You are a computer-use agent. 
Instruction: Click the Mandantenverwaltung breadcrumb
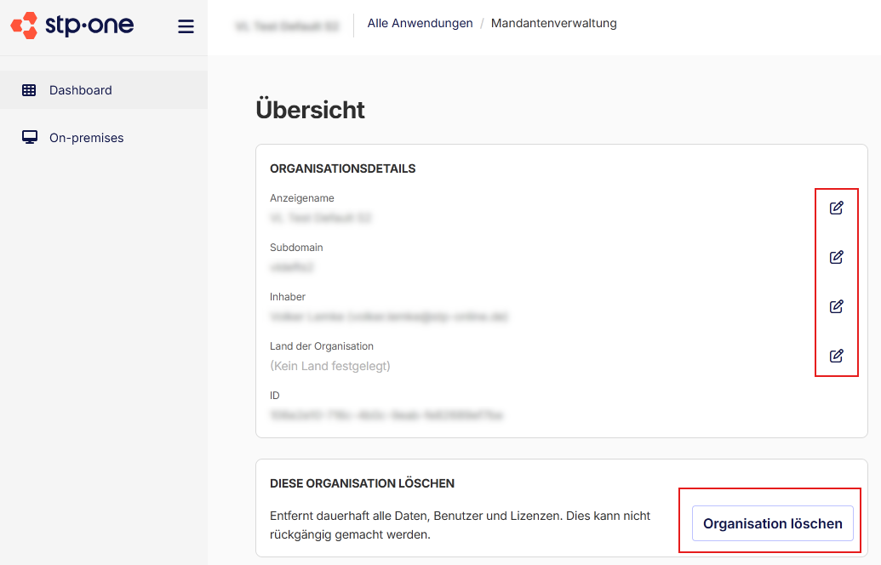554,23
